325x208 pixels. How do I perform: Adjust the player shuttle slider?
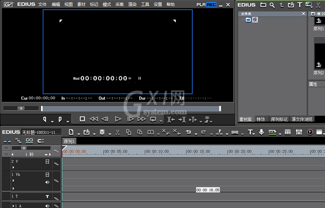(21, 108)
